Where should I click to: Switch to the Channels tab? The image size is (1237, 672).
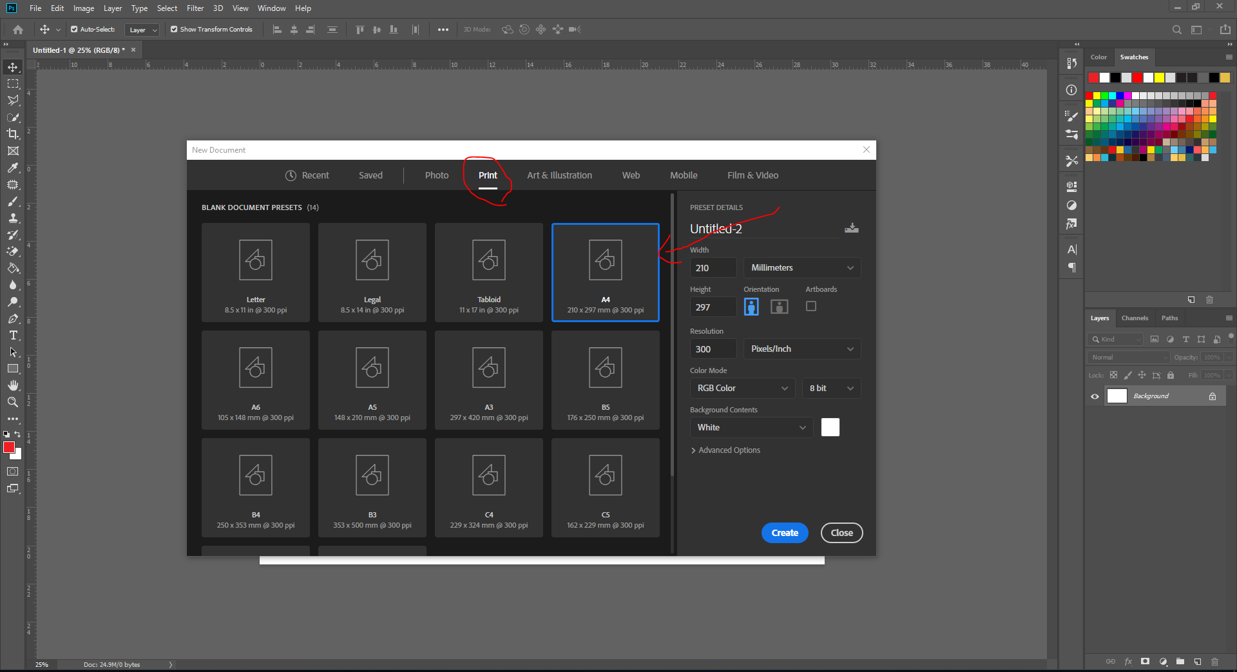pos(1135,318)
